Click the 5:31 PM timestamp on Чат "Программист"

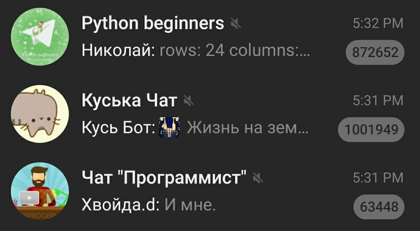click(378, 178)
